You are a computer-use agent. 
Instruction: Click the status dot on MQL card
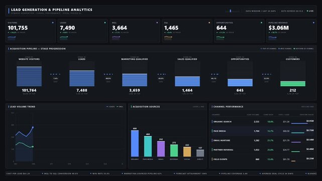tap(157, 23)
